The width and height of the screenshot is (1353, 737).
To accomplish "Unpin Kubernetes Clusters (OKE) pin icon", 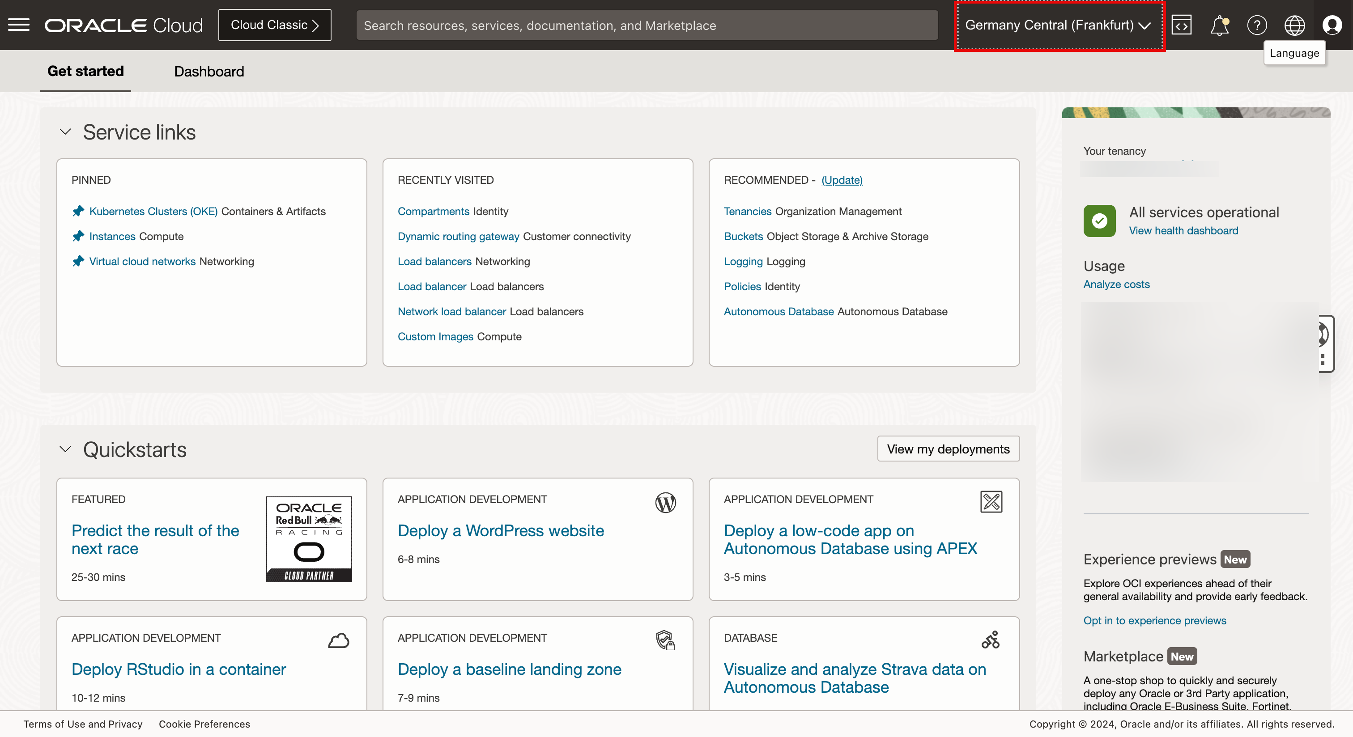I will (x=78, y=211).
